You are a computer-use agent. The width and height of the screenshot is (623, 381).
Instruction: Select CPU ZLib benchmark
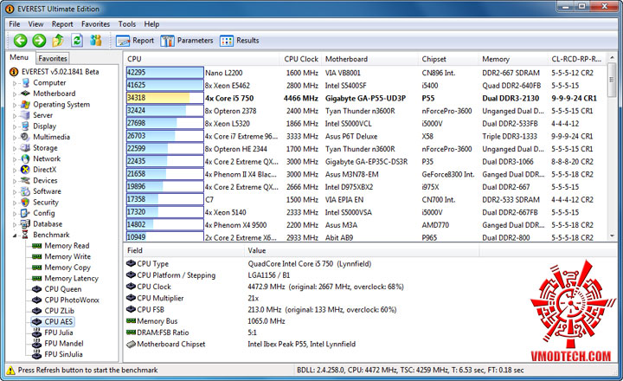[x=59, y=311]
